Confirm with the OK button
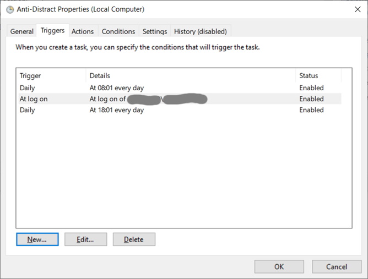The width and height of the screenshot is (368, 279). click(x=279, y=266)
